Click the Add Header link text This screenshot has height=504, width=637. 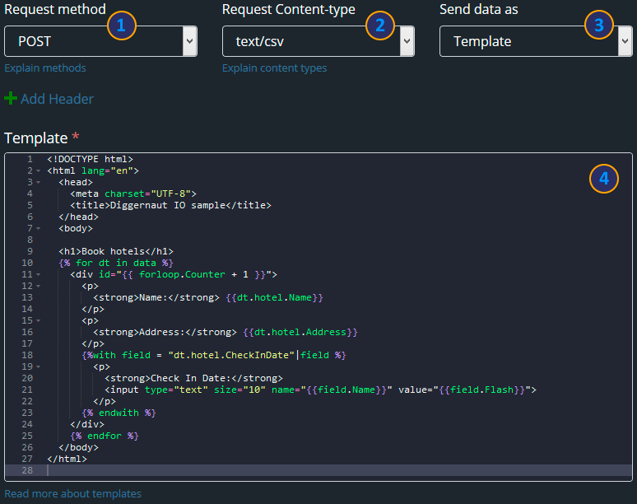click(x=57, y=99)
